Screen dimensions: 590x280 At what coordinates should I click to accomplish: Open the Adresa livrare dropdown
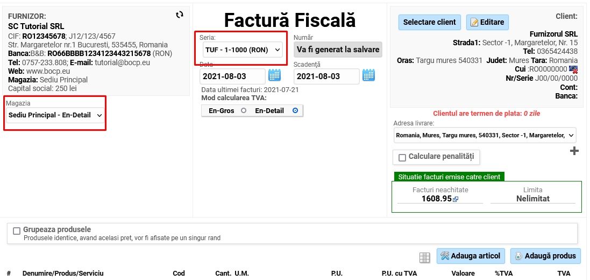coord(484,135)
